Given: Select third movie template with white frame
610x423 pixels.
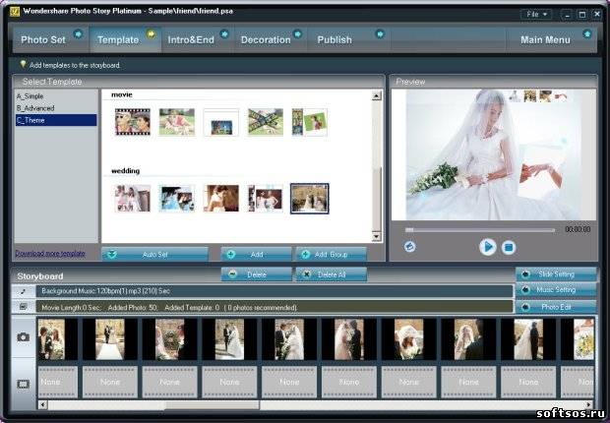Looking at the screenshot, I should tap(221, 122).
